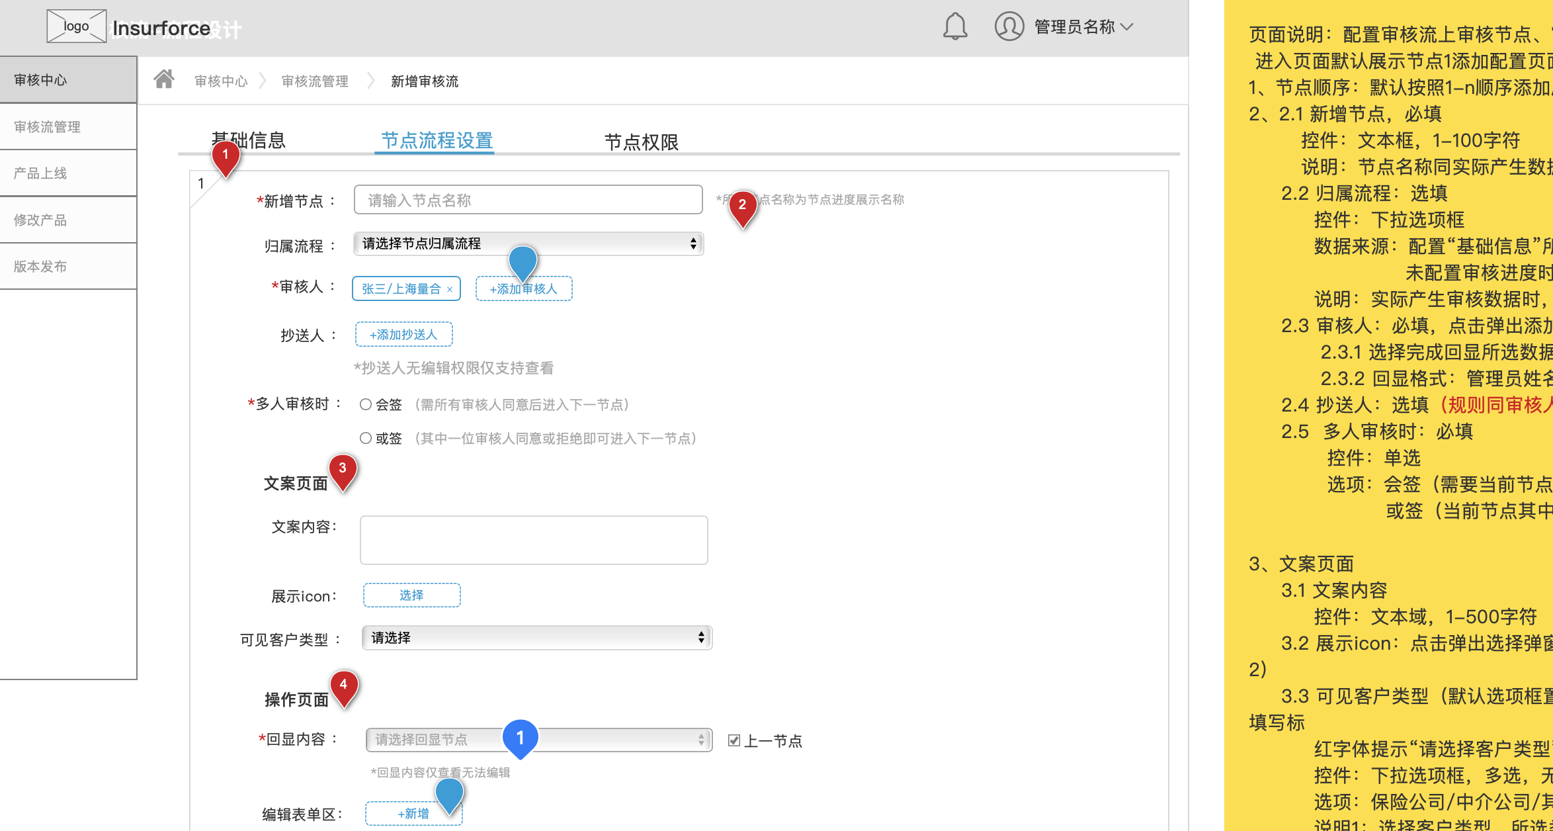Select the 或签 radio option
1553x831 pixels.
click(x=366, y=438)
